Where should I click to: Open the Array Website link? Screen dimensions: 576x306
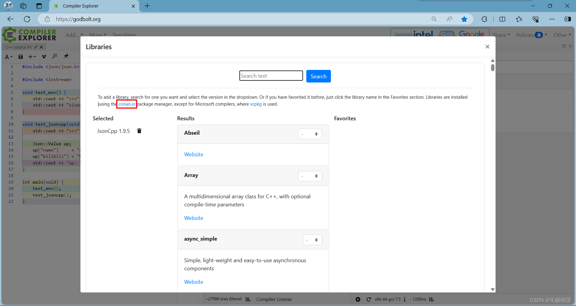point(193,218)
